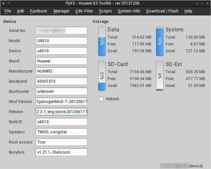Click the Model field showing U8510
This screenshot has width=211, height=169.
62,41
